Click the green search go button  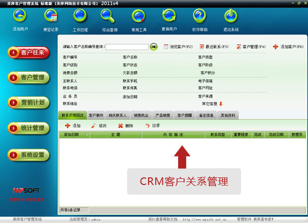[x=154, y=47]
